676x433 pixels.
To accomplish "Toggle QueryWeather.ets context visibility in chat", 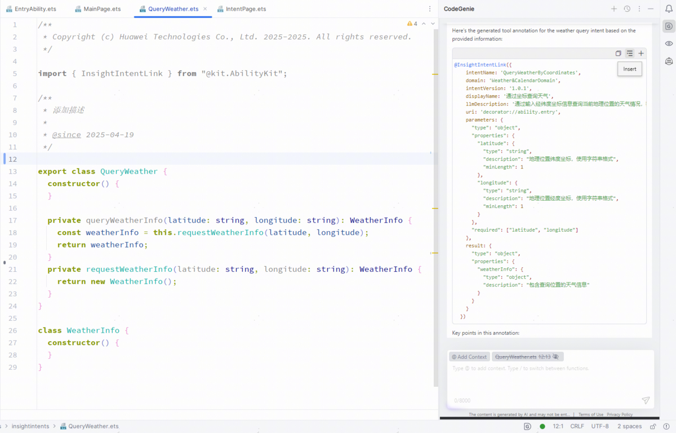I will click(x=555, y=357).
